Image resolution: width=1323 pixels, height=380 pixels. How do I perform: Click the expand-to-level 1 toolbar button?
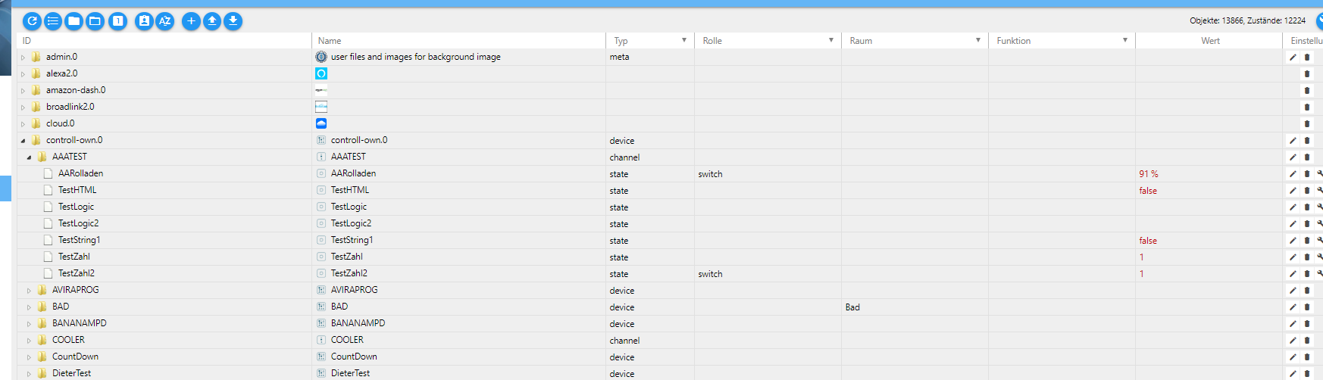pyautogui.click(x=118, y=21)
